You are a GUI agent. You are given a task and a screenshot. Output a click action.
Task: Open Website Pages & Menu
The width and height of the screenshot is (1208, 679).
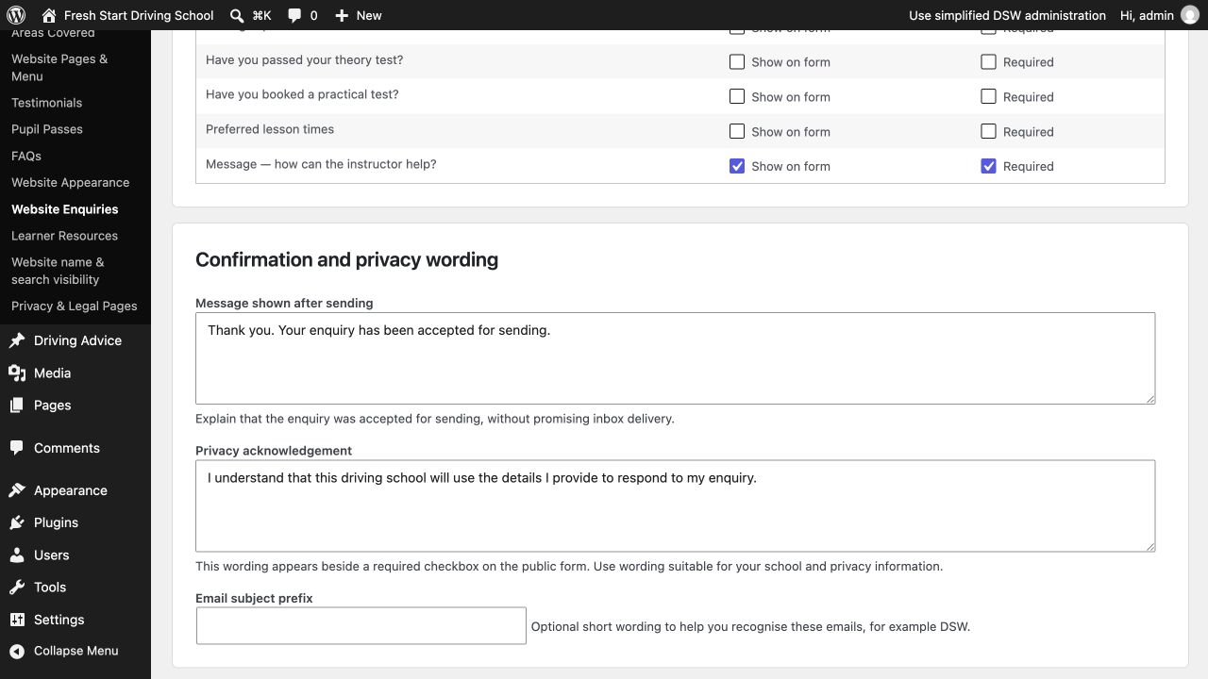click(59, 67)
